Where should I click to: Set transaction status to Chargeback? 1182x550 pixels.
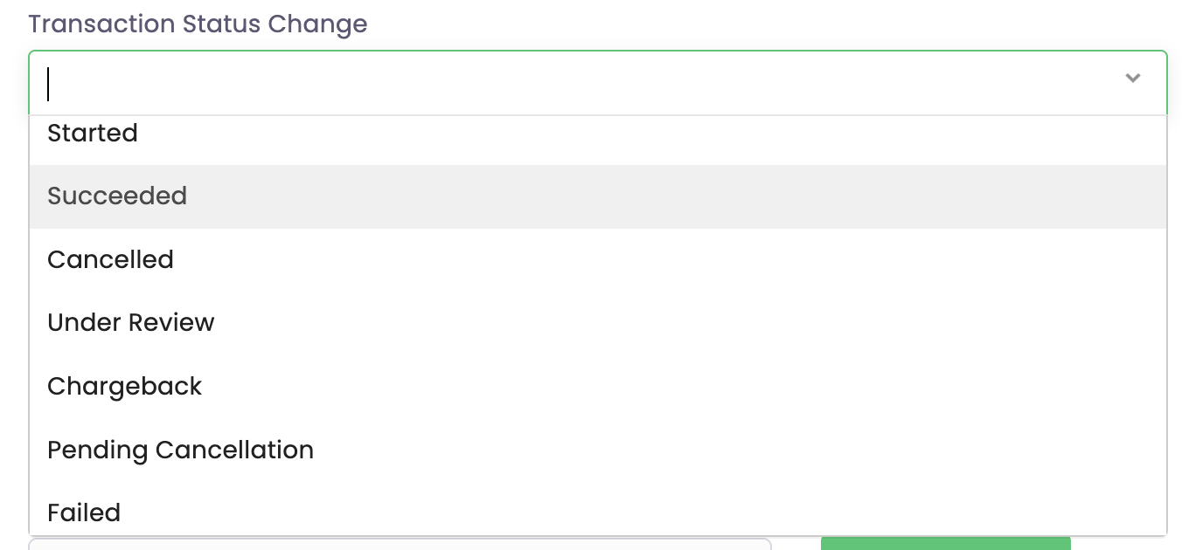(x=125, y=387)
